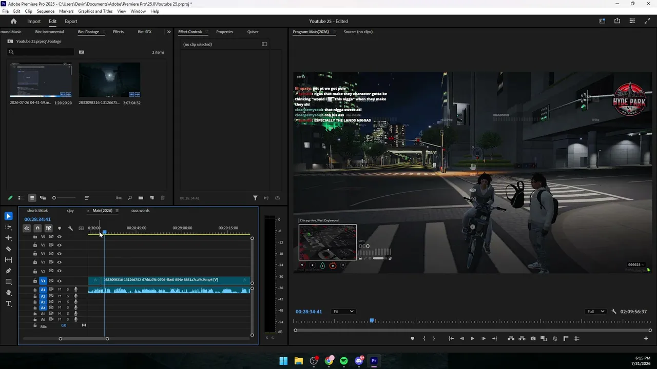Click the Home icon
The height and width of the screenshot is (369, 657).
pos(14,22)
